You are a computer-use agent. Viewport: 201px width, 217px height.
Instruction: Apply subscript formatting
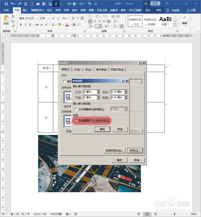tap(42, 25)
